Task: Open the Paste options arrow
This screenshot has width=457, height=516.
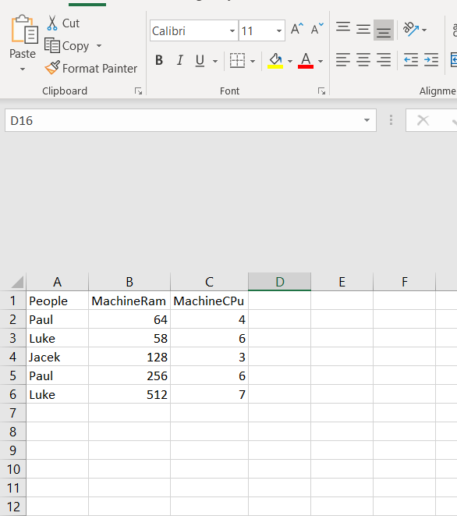Action: coord(23,69)
